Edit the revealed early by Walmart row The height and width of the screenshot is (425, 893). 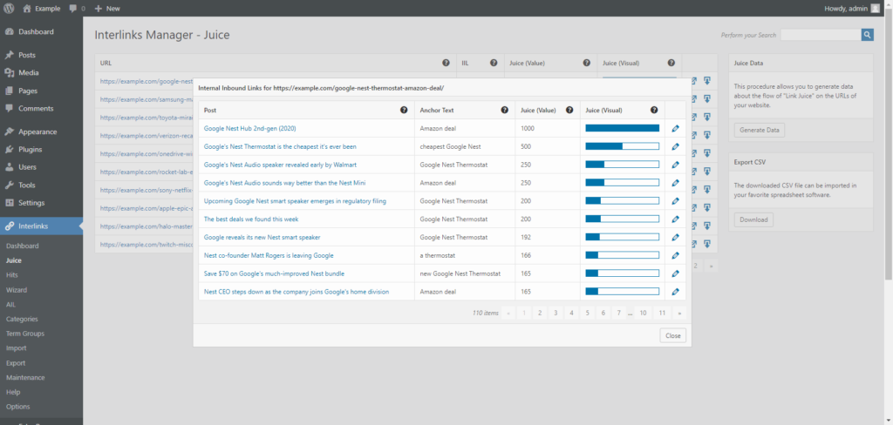pos(676,165)
